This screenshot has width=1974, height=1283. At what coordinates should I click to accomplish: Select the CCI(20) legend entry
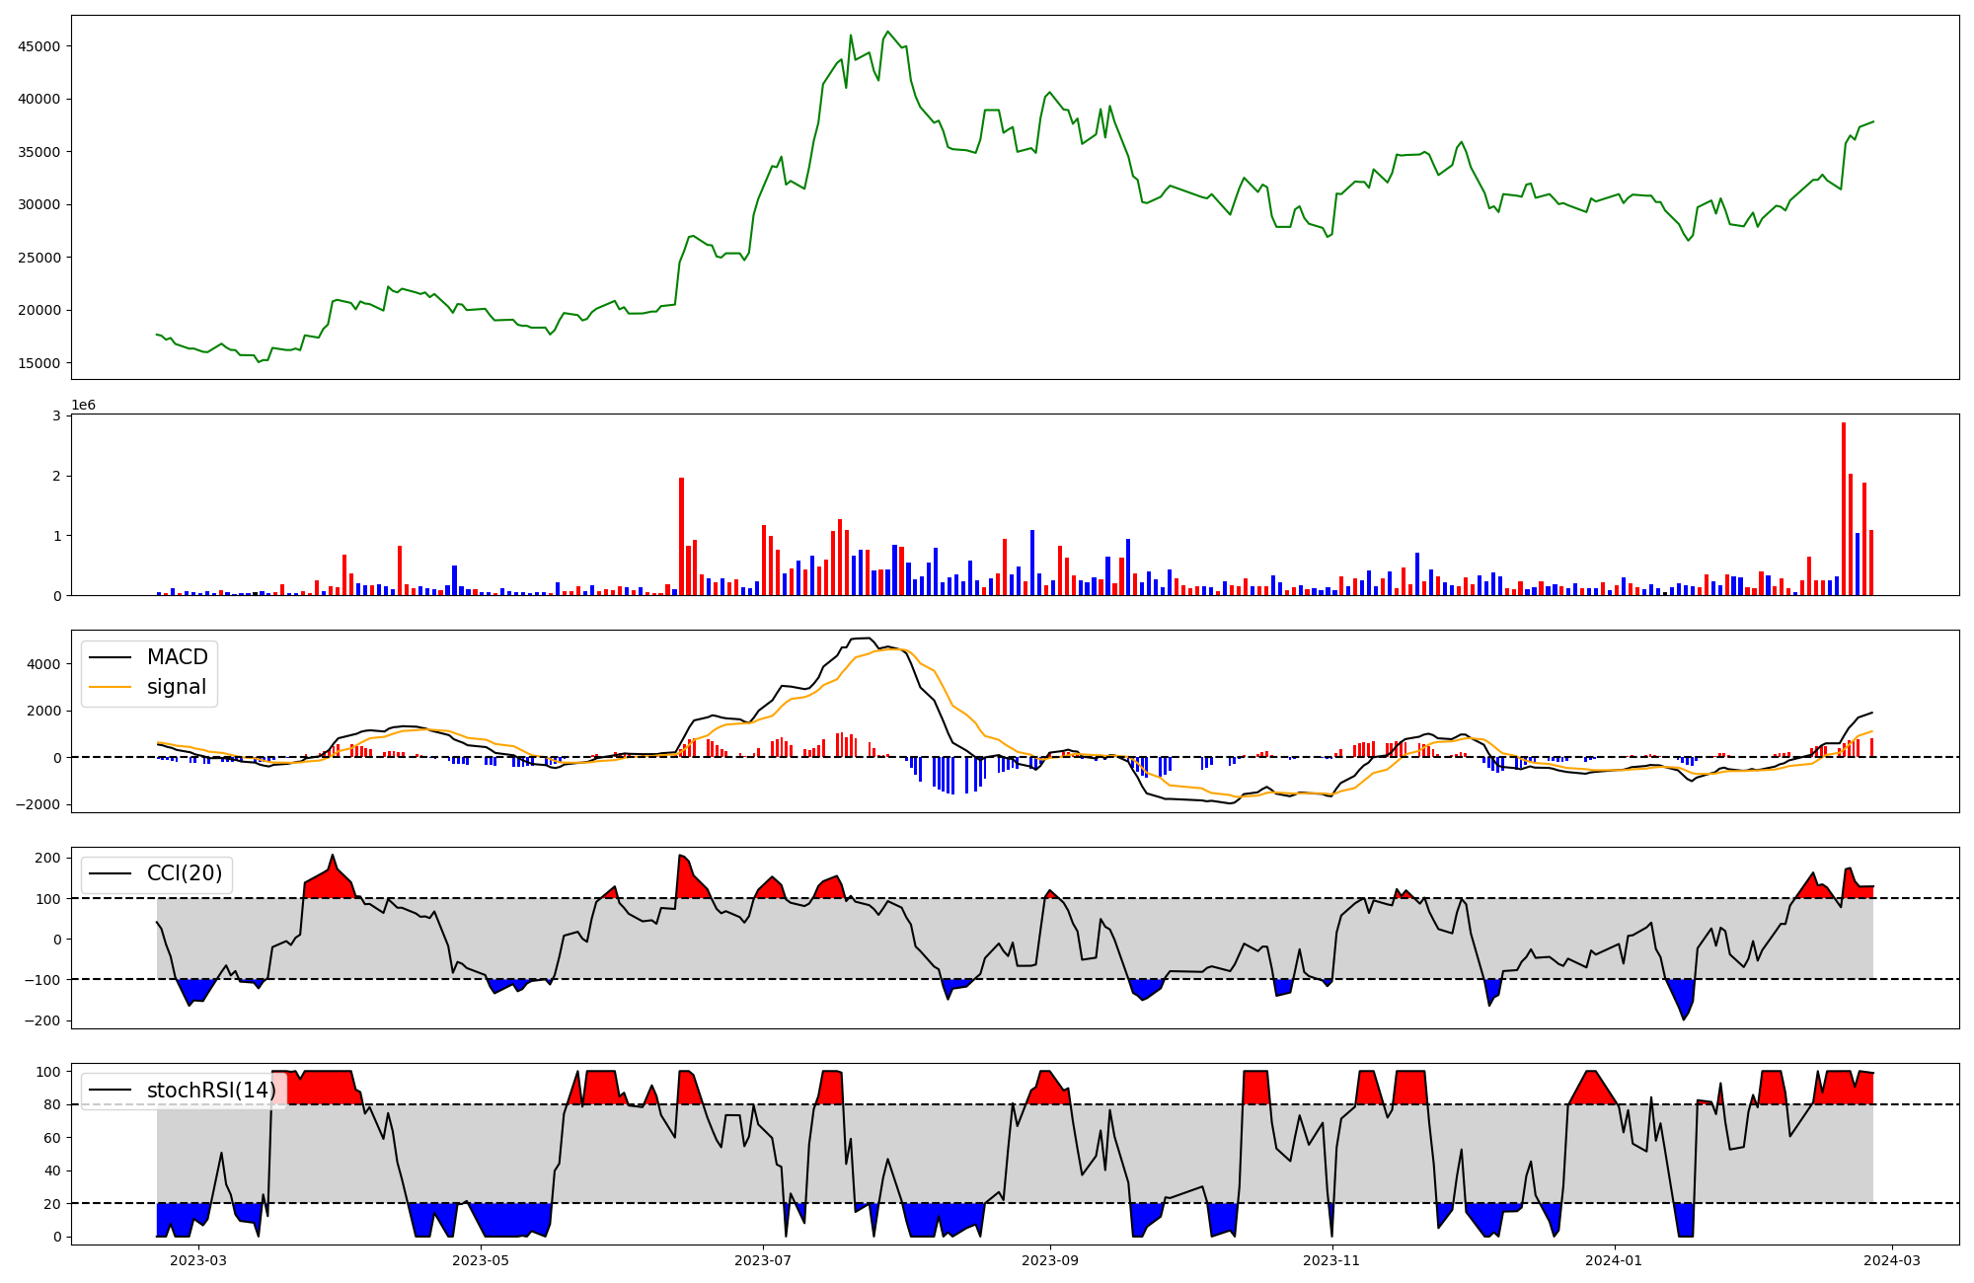[184, 873]
